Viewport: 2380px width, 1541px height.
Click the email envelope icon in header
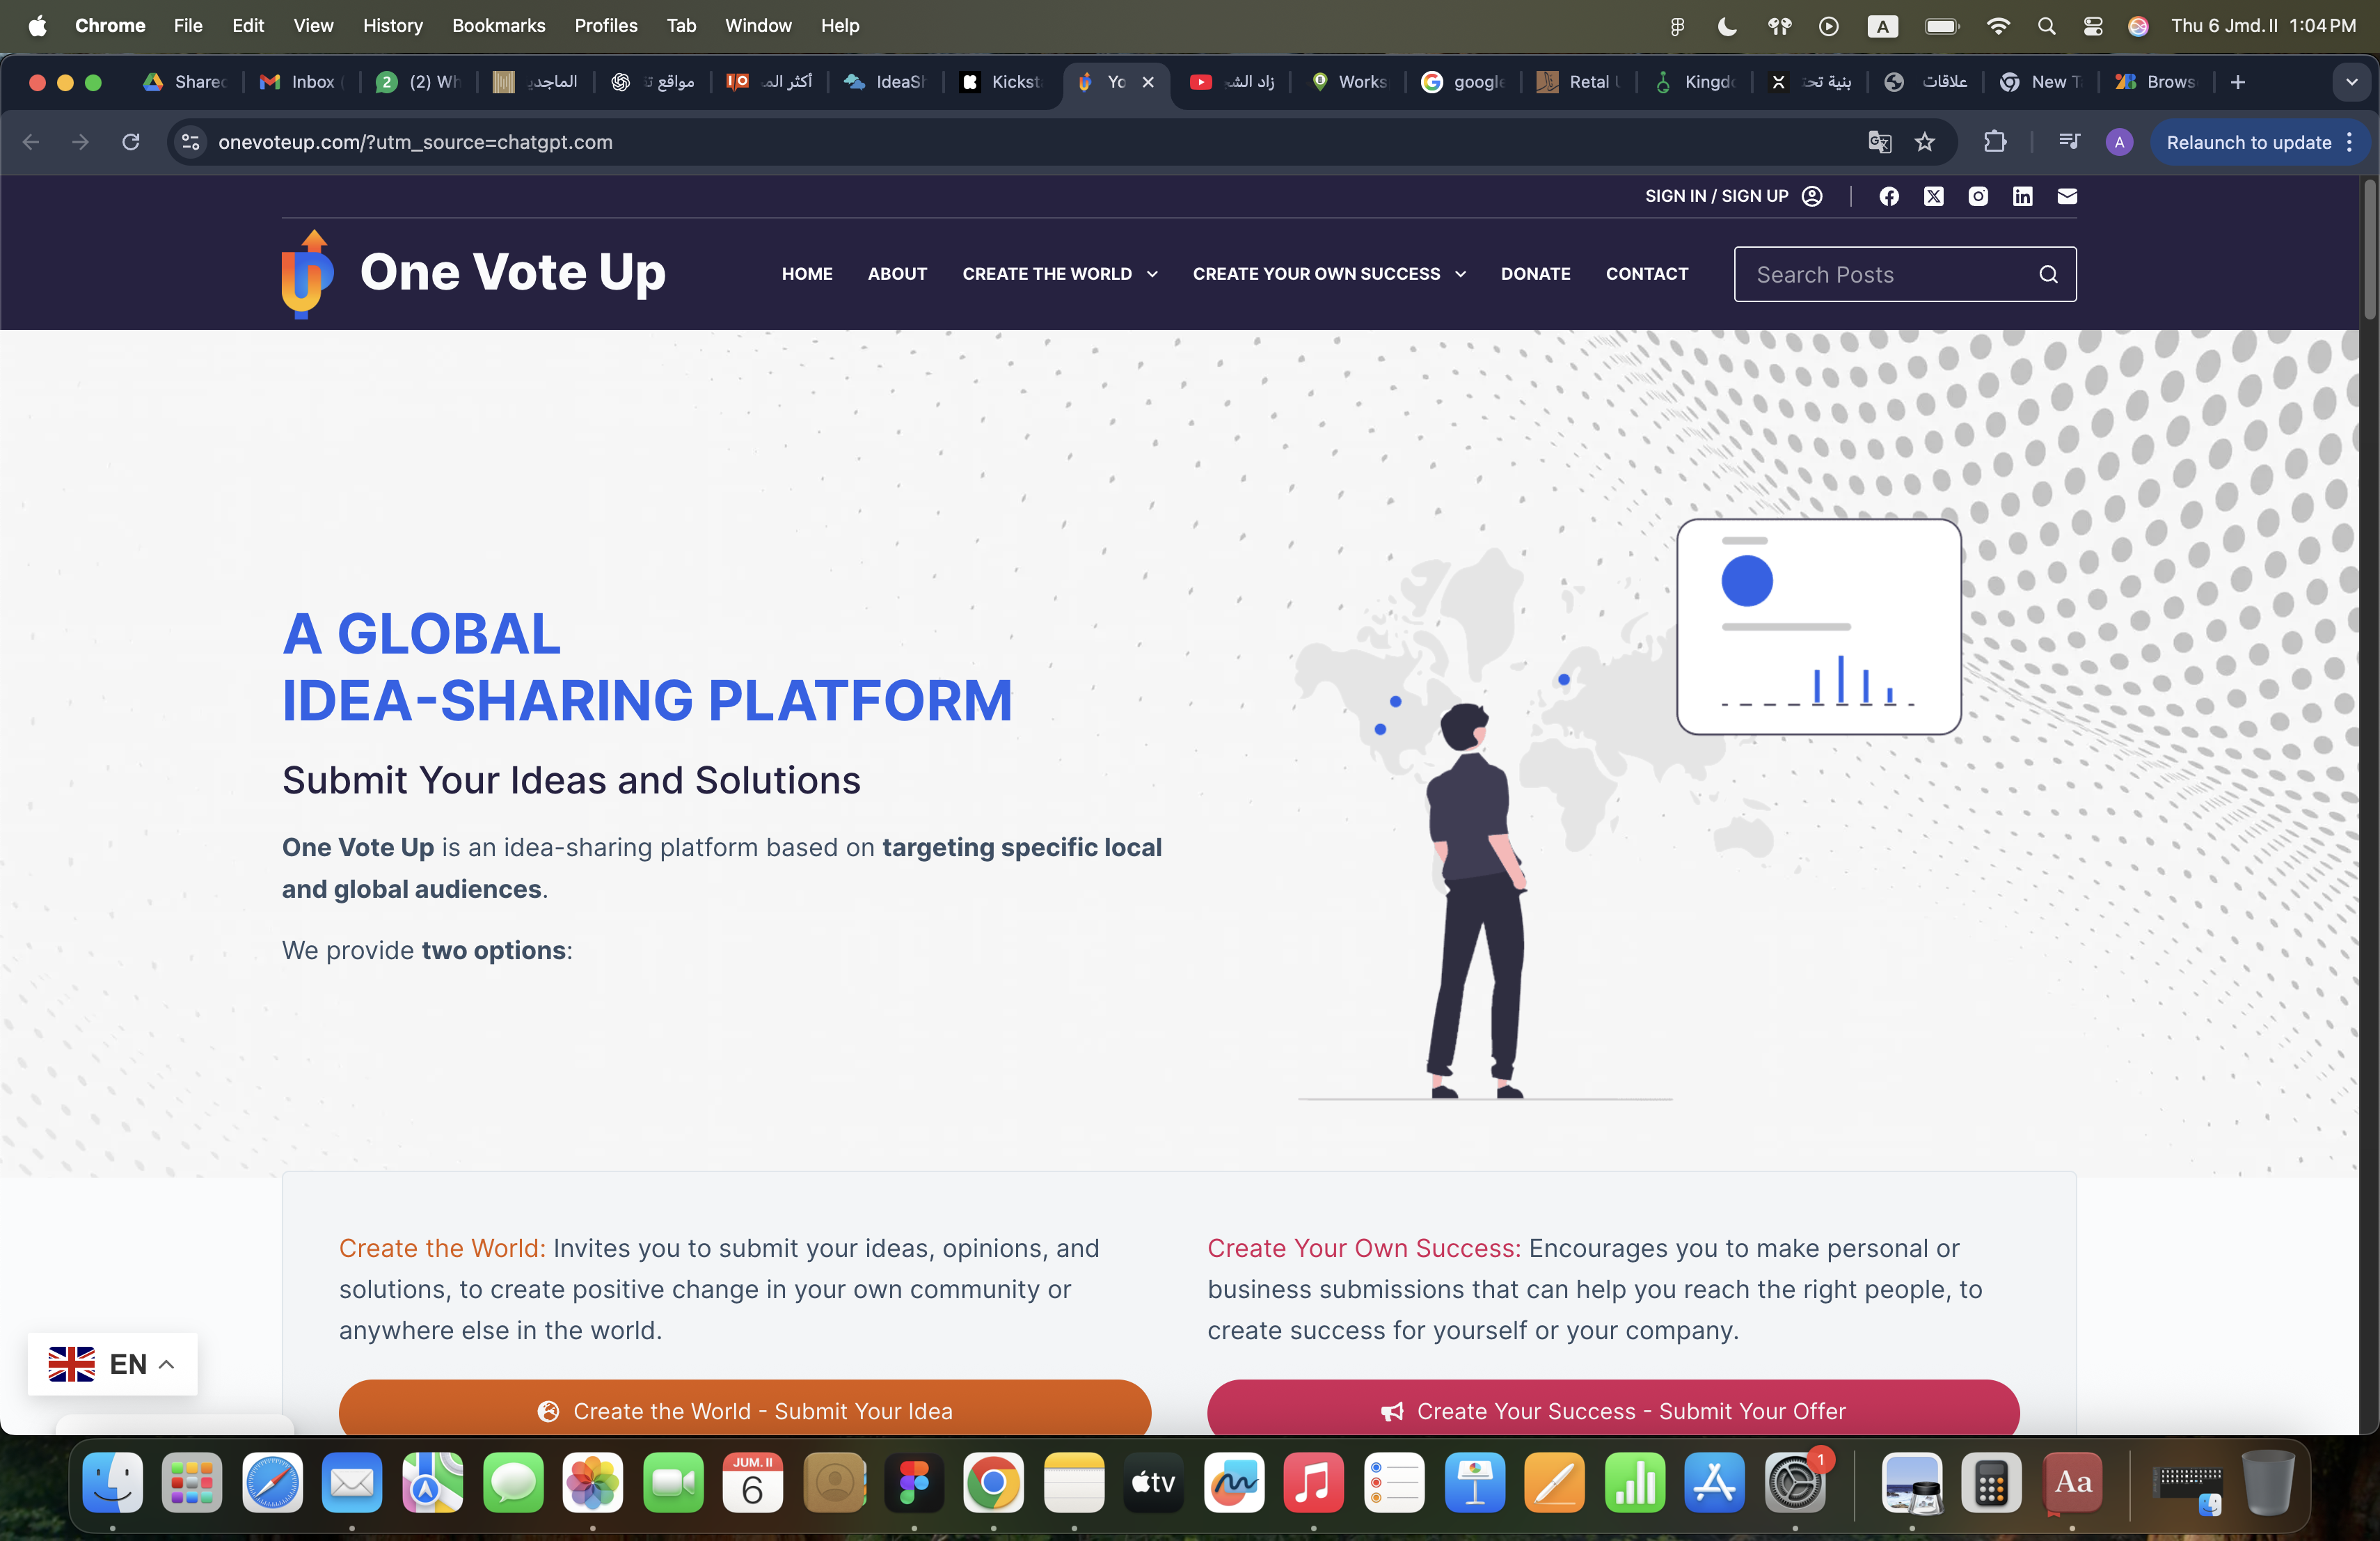tap(2067, 196)
